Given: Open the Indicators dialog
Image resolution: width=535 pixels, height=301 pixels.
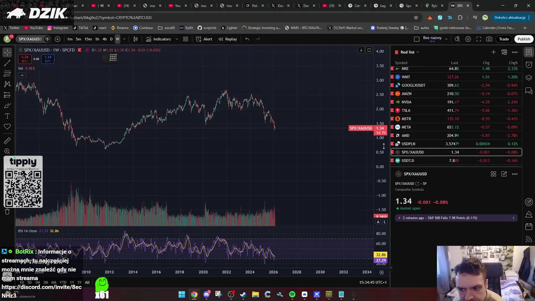Looking at the screenshot, I should point(158,39).
